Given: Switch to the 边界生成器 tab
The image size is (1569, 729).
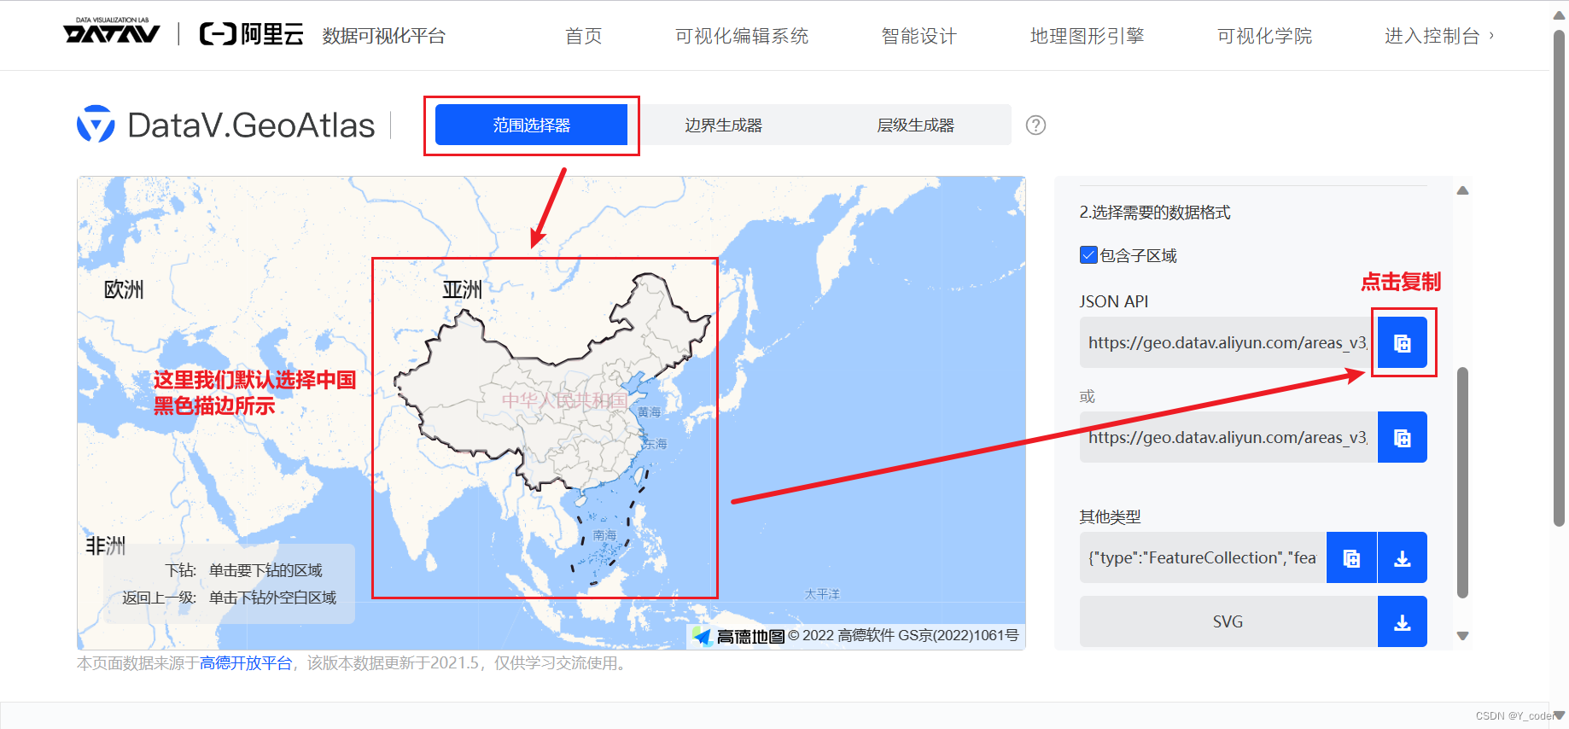Looking at the screenshot, I should coord(723,125).
